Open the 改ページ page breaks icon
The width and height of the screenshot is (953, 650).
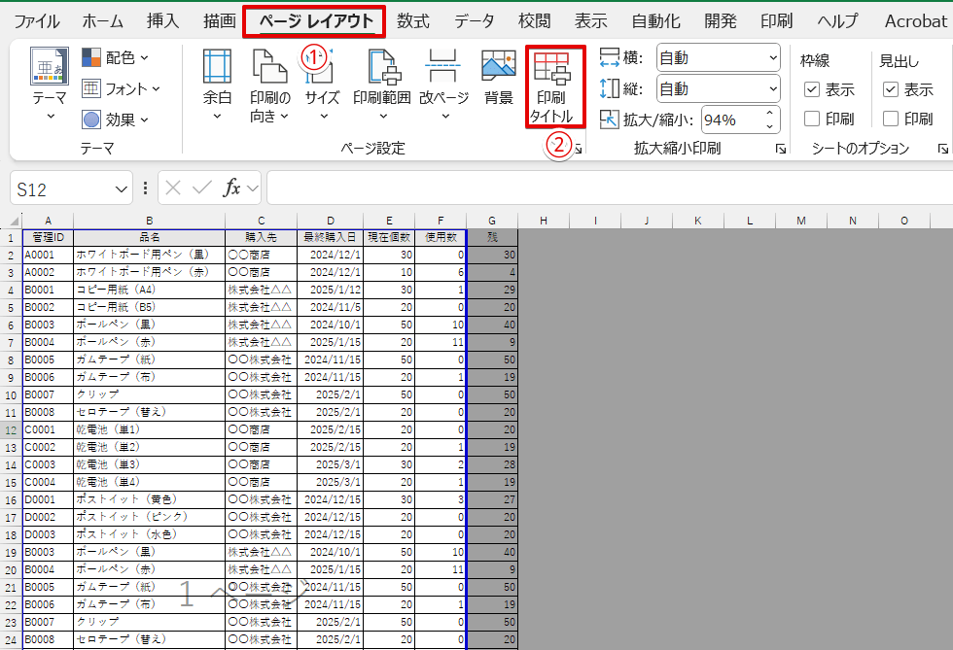click(x=443, y=68)
